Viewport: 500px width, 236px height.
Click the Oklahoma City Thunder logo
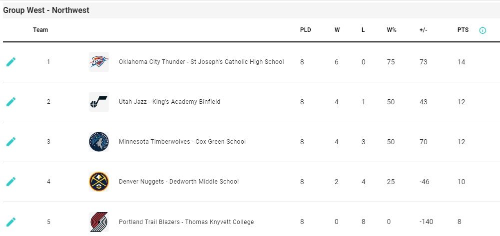coord(99,62)
